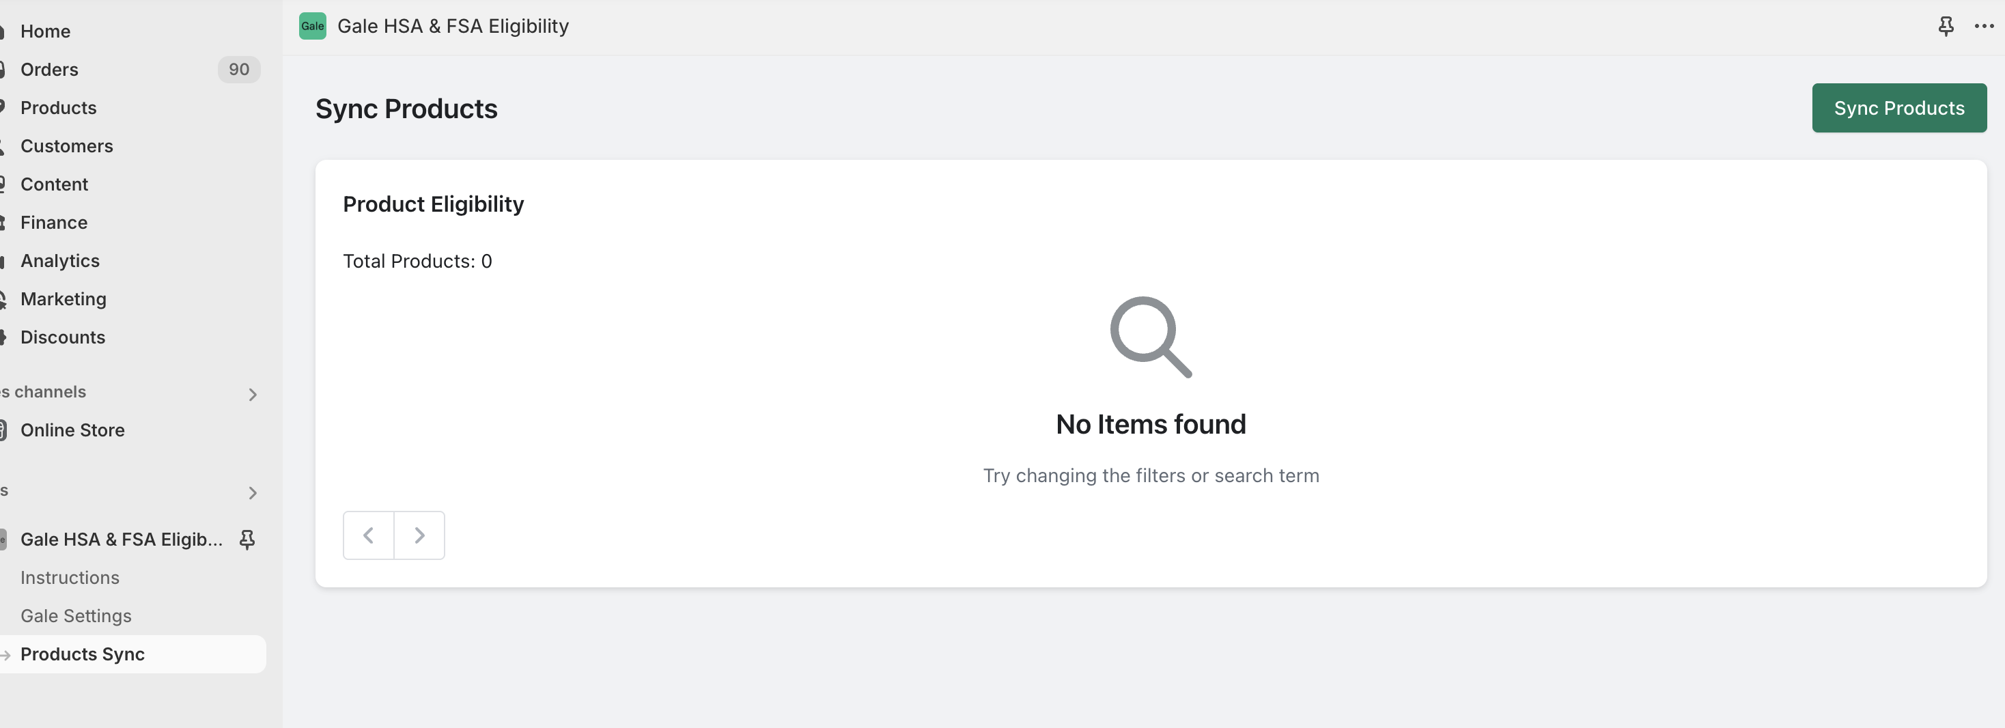Click the Gale HSA & FSA Eligibility header title
The height and width of the screenshot is (728, 2005).
click(453, 26)
